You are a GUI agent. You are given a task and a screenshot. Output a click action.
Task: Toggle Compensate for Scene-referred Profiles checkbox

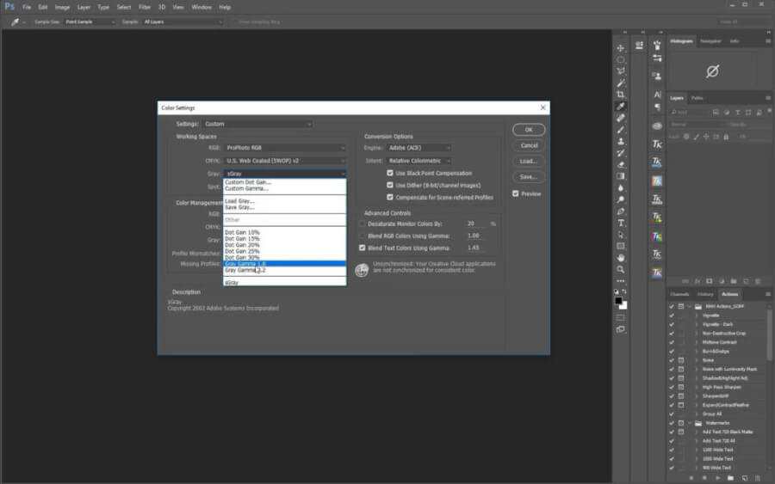click(390, 197)
